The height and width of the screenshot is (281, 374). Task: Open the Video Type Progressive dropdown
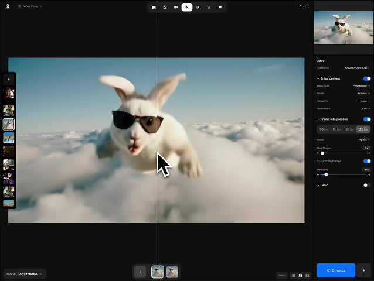(x=361, y=85)
